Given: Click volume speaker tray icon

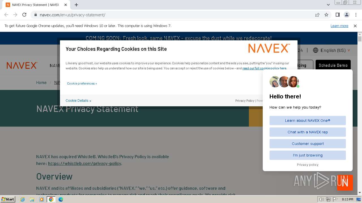Looking at the screenshot, I should [x=321, y=199].
